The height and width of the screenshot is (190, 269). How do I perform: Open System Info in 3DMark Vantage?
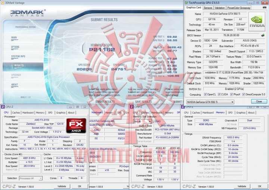point(18,57)
